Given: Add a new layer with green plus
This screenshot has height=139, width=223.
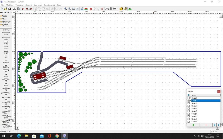Looking at the screenshot, I should pyautogui.click(x=193, y=125).
